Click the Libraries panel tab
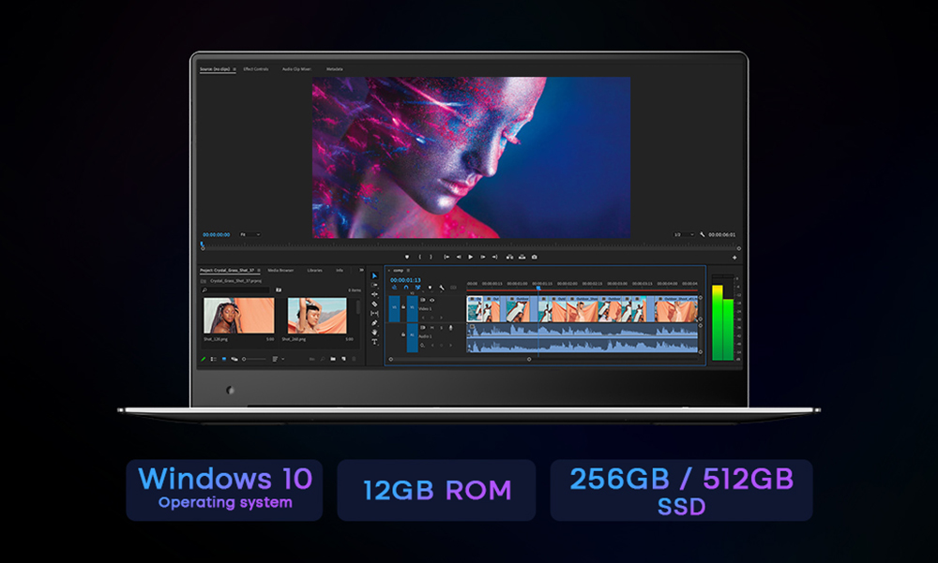This screenshot has height=563, width=938. (314, 270)
